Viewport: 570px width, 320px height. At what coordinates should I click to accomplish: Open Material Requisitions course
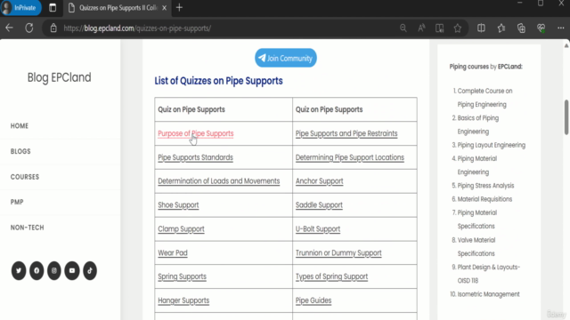[484, 199]
